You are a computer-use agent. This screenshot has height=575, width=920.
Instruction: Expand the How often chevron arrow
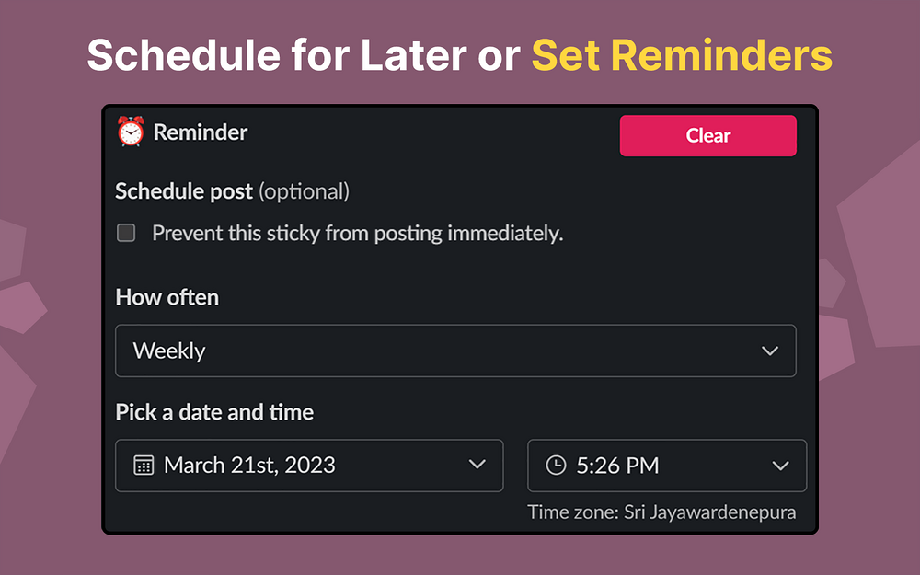[x=770, y=351]
